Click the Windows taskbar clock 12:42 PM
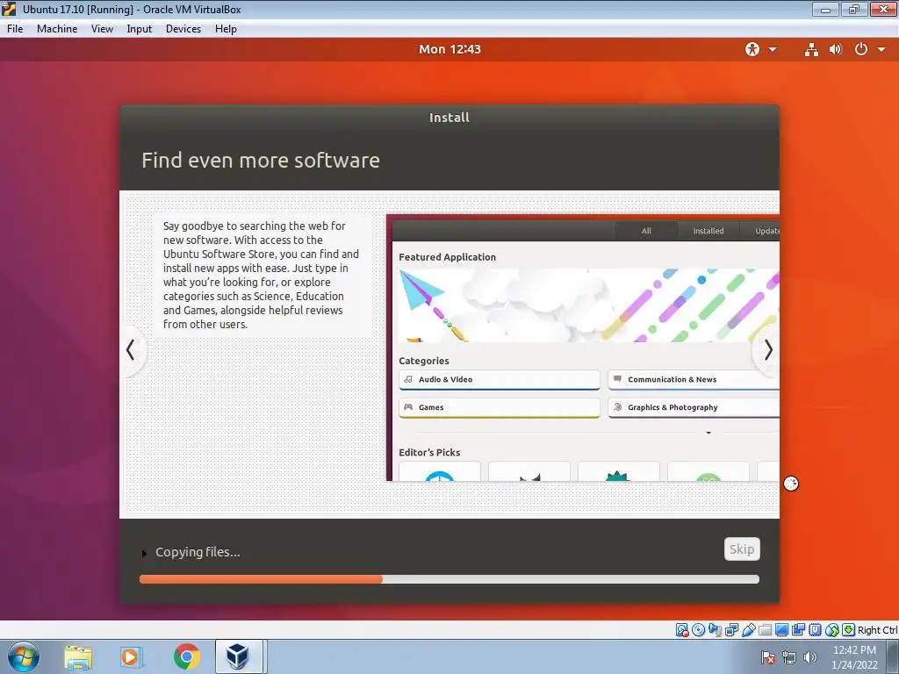This screenshot has width=899, height=674. click(854, 650)
